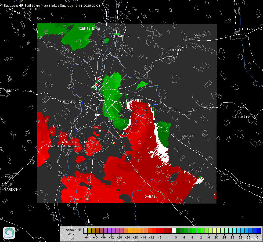Click the -64 legend value
The image size is (263, 242).
click(87, 237)
